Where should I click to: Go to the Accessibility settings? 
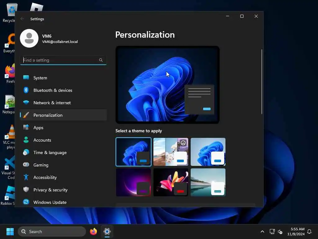(x=63, y=177)
